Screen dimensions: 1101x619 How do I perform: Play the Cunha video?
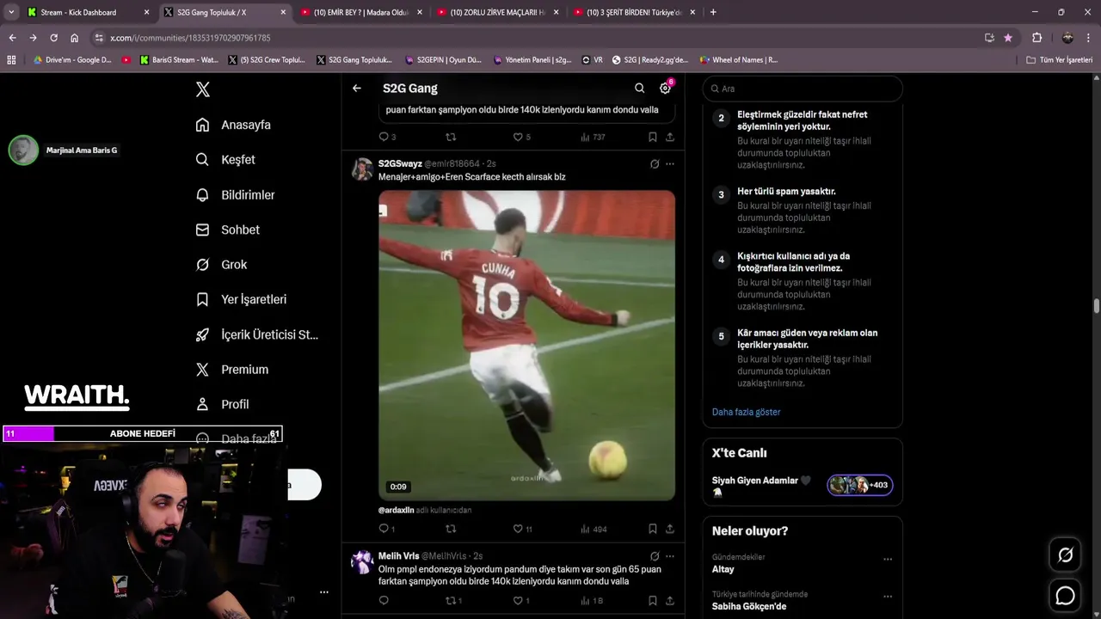coord(526,346)
